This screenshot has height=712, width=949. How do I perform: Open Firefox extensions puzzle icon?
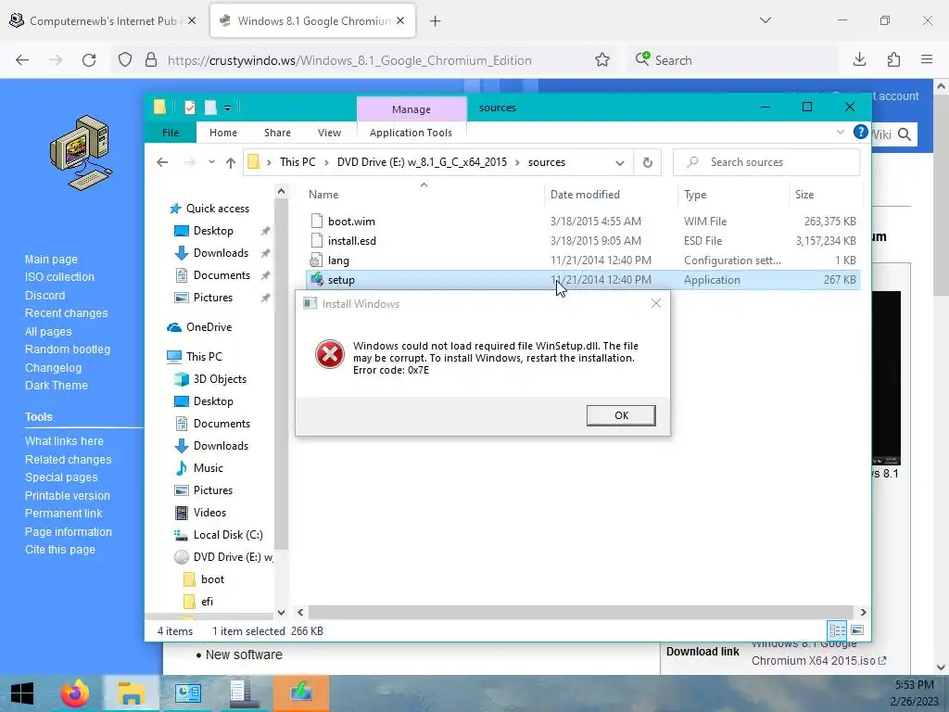[x=893, y=60]
